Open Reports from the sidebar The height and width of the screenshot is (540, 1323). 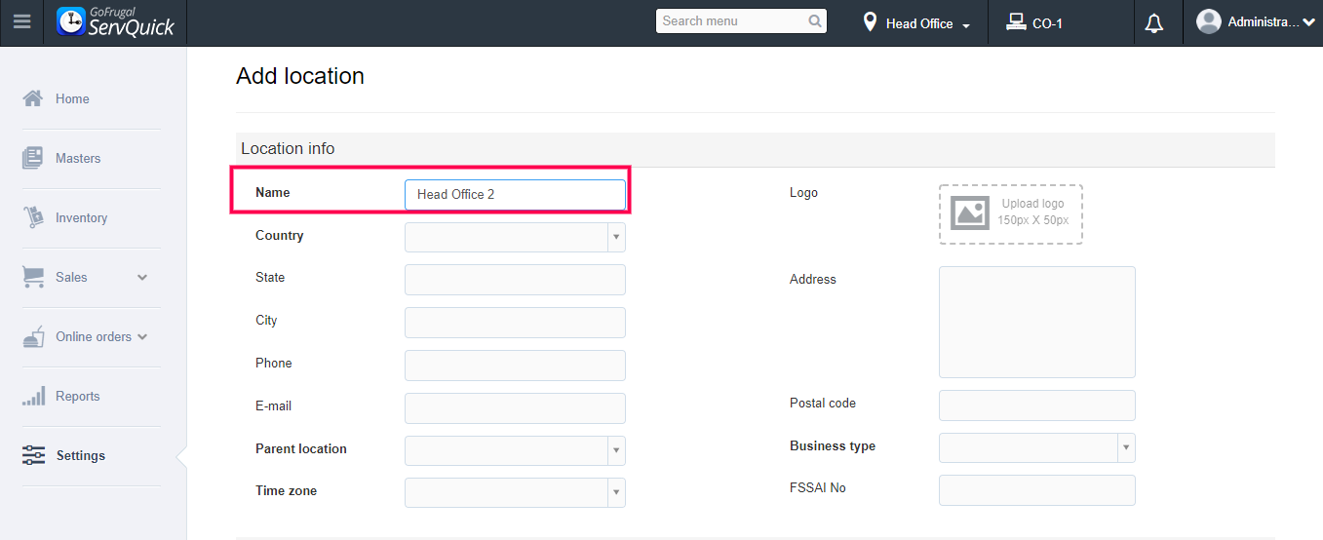(x=78, y=397)
